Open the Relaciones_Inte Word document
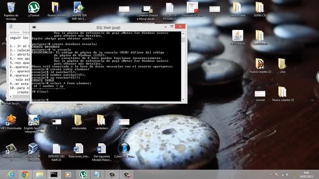The image size is (319, 179). (x=79, y=150)
